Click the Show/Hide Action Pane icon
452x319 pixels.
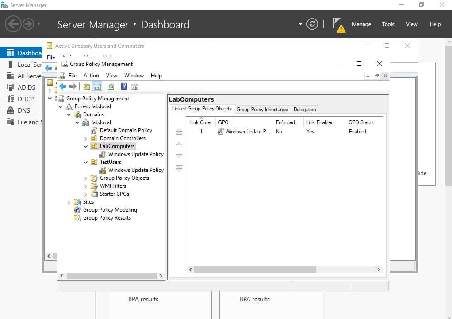coord(134,87)
